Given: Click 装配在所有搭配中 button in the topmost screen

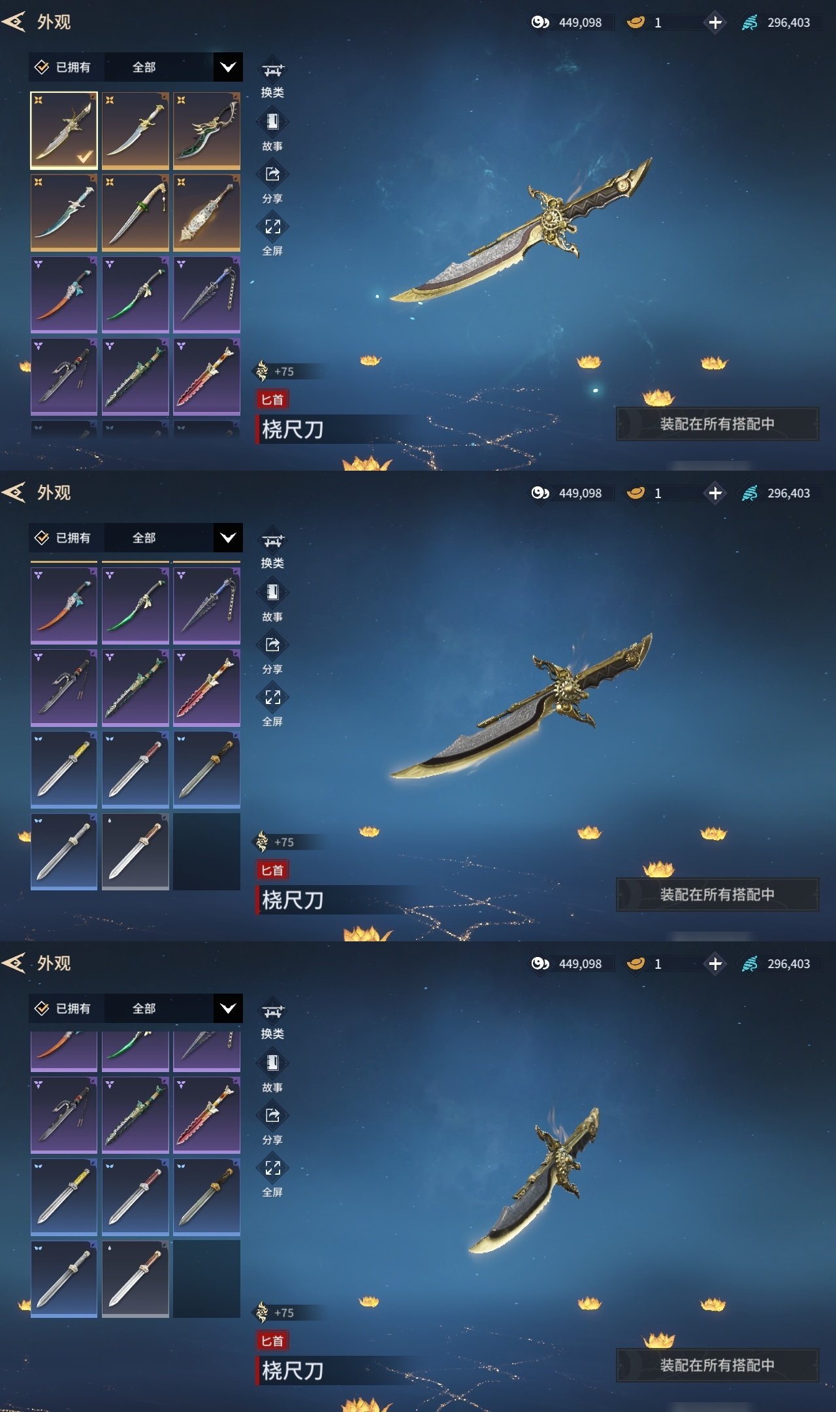Looking at the screenshot, I should (717, 424).
